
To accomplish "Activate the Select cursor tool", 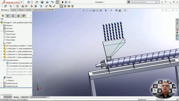I will [57, 2].
